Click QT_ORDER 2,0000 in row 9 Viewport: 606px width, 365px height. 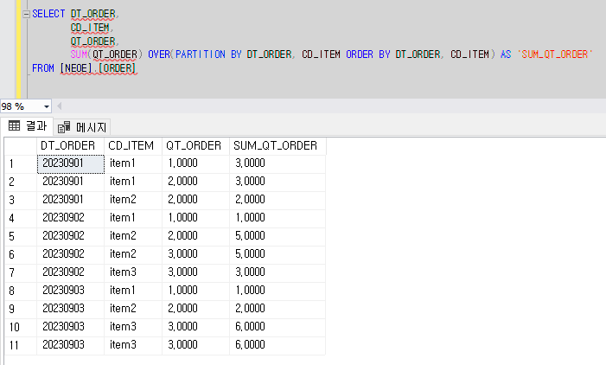click(x=195, y=310)
